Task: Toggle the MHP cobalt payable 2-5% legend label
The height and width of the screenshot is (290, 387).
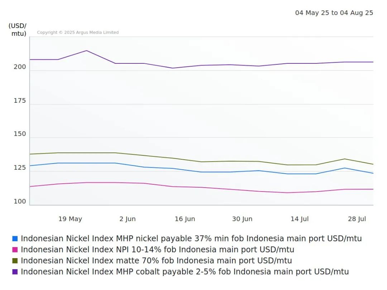Action: [185, 272]
